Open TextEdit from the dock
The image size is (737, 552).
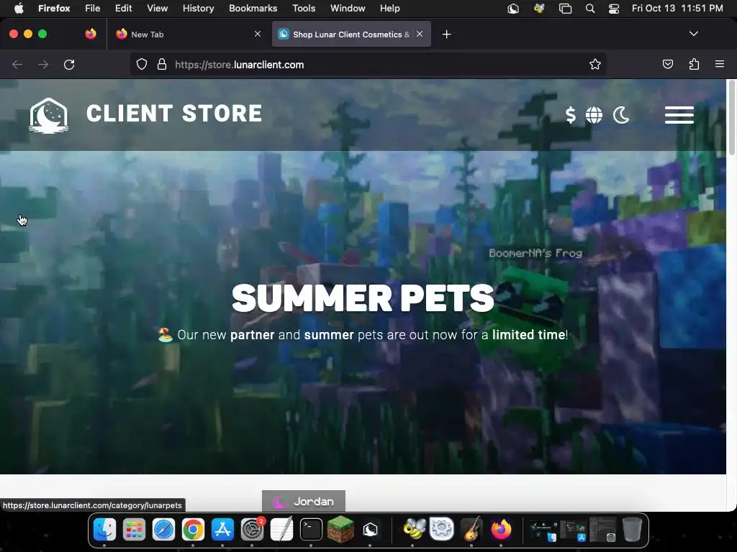point(282,530)
